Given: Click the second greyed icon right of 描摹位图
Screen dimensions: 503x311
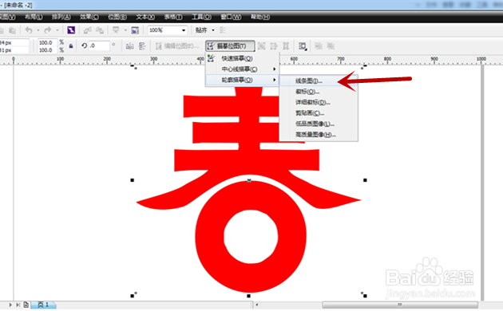Looking at the screenshot, I should (x=274, y=46).
